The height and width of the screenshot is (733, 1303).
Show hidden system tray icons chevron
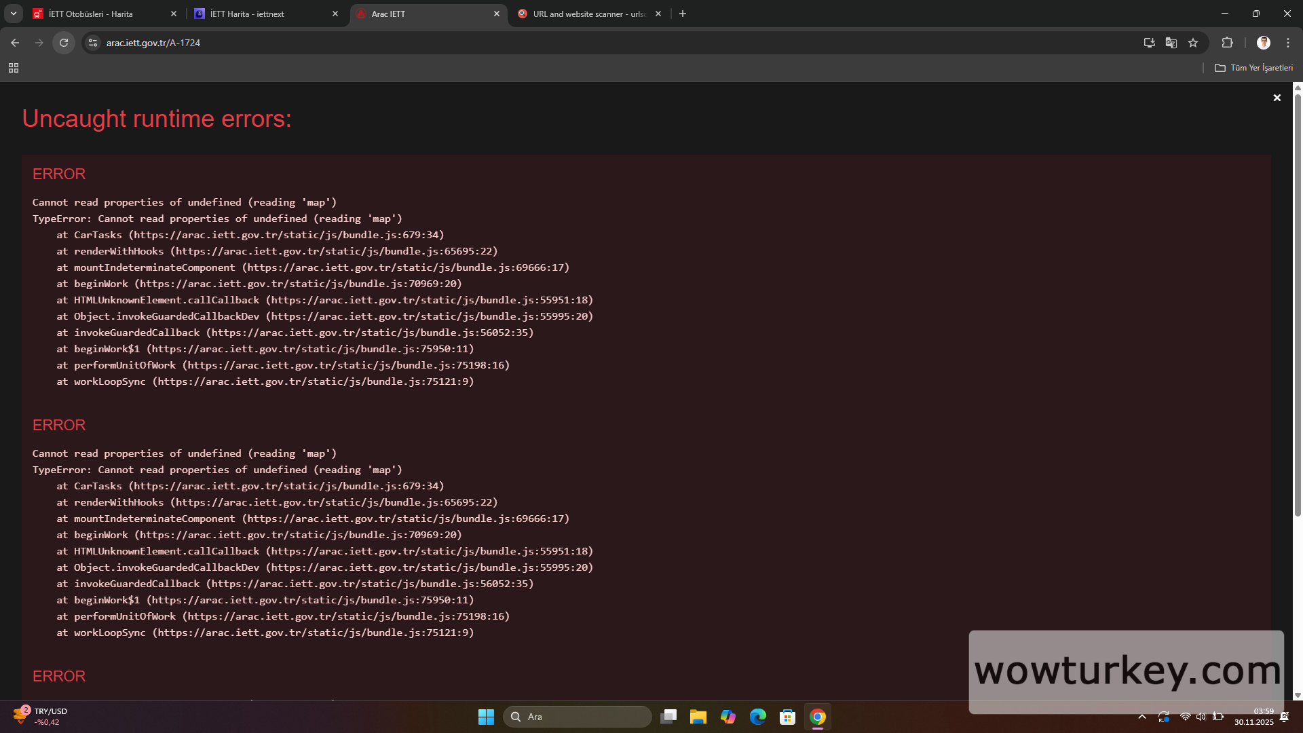pos(1142,717)
